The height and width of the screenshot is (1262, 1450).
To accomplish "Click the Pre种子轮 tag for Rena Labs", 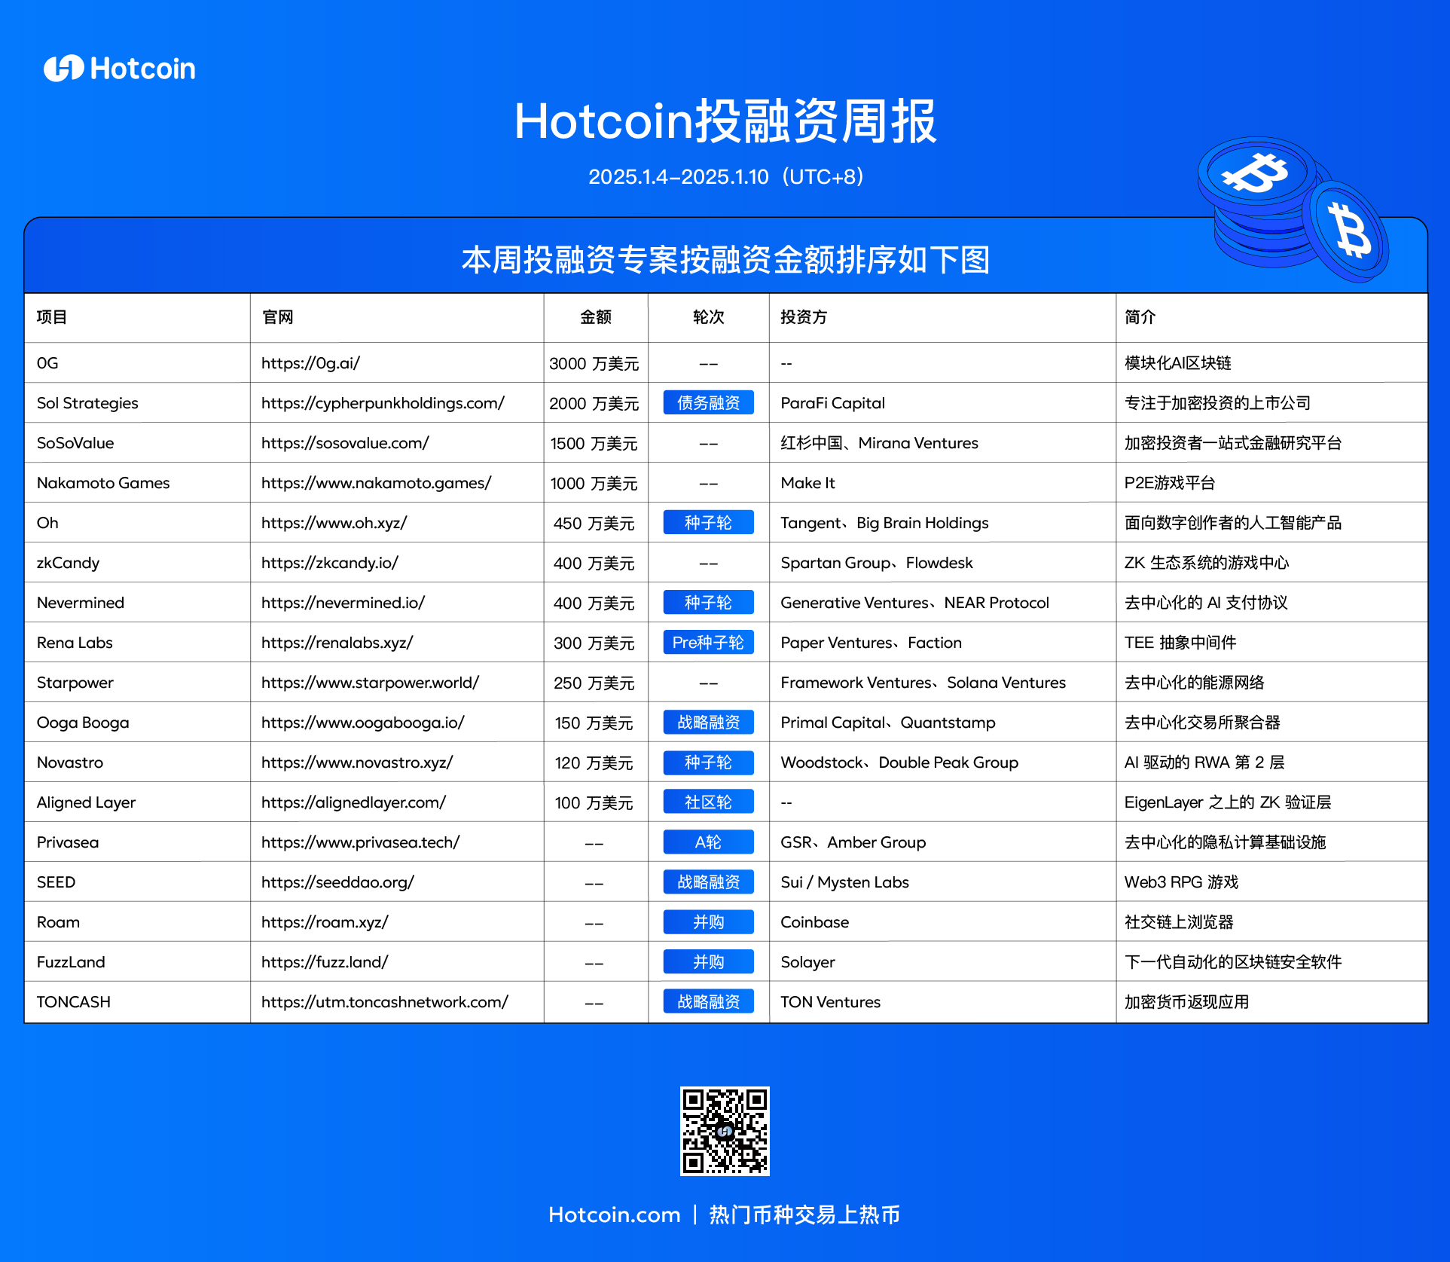I will click(x=708, y=643).
